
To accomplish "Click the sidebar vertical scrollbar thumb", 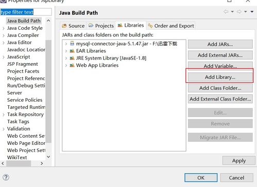I will [x=48, y=91].
